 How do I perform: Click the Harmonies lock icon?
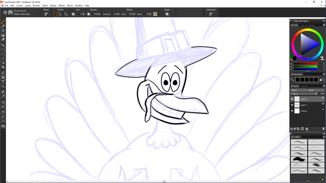click(x=321, y=80)
